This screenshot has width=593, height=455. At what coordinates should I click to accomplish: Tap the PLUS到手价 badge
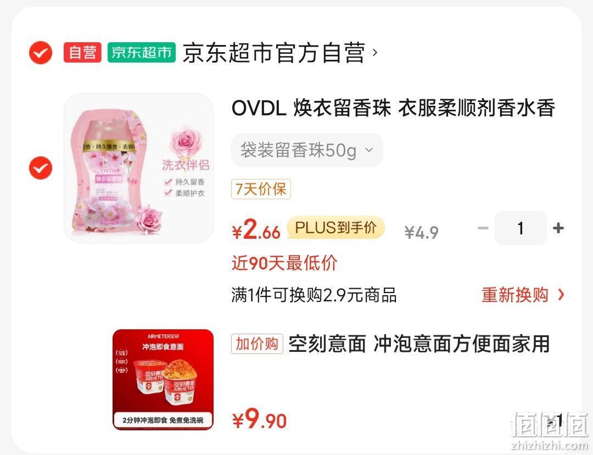pos(336,227)
